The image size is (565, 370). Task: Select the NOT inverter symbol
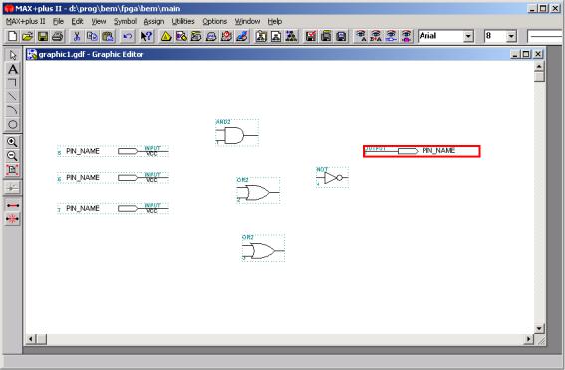[332, 178]
